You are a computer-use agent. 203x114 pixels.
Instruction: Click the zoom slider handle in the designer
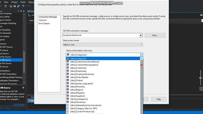pos(200,78)
